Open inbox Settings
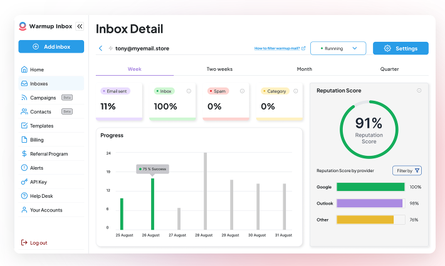Screen dimensions: 445x266 click(x=401, y=48)
